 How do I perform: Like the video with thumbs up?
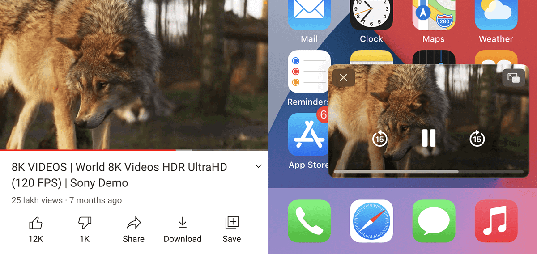click(35, 223)
